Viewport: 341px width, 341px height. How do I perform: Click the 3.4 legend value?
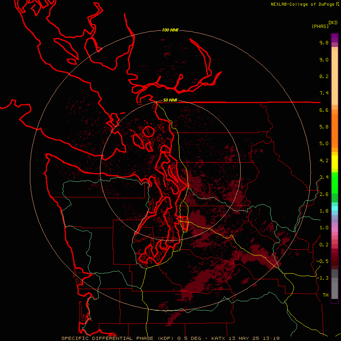pyautogui.click(x=324, y=177)
